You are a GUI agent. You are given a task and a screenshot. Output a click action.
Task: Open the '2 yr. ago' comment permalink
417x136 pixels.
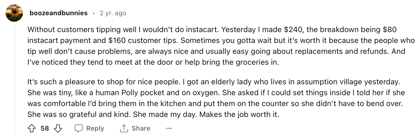click(113, 13)
